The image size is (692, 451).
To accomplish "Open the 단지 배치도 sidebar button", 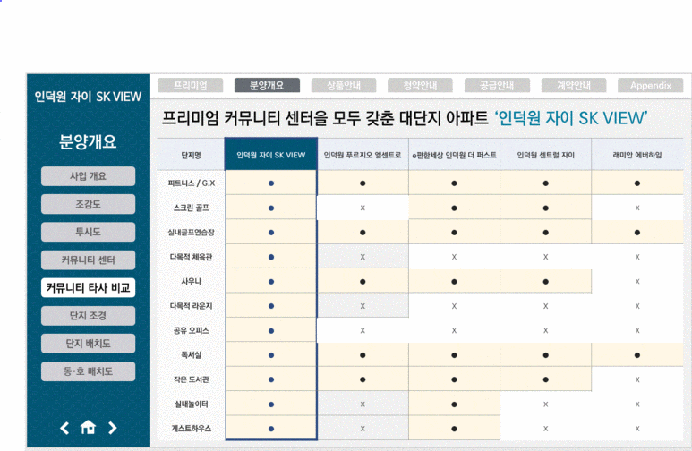I will pyautogui.click(x=89, y=344).
